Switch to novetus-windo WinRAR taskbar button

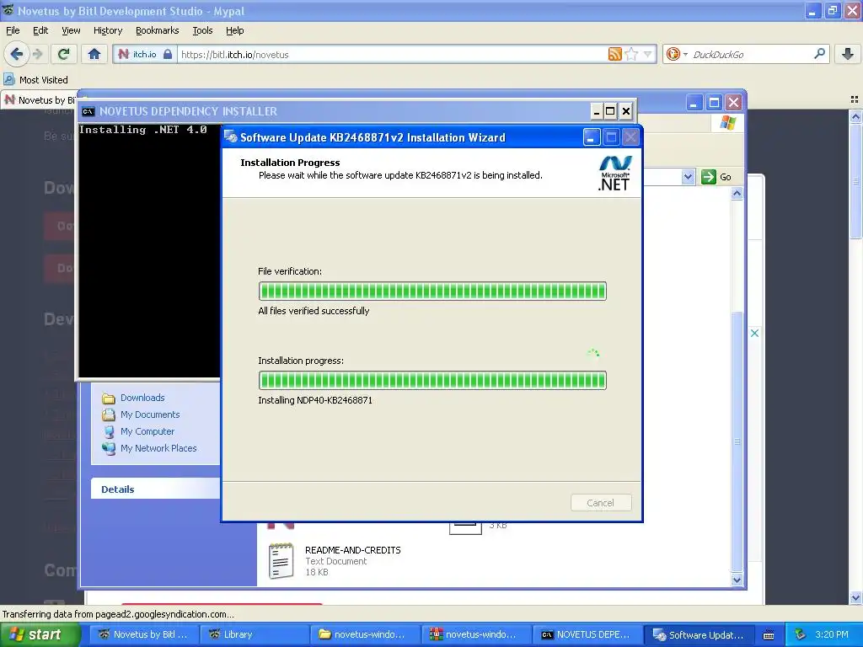pyautogui.click(x=475, y=634)
